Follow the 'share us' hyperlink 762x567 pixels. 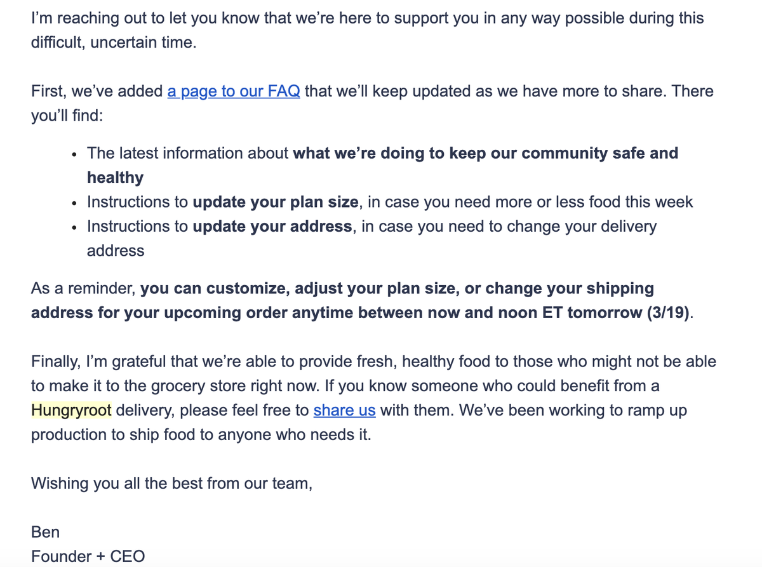(345, 410)
